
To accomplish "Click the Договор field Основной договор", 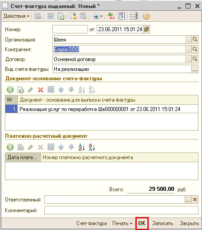I will coord(119,59).
